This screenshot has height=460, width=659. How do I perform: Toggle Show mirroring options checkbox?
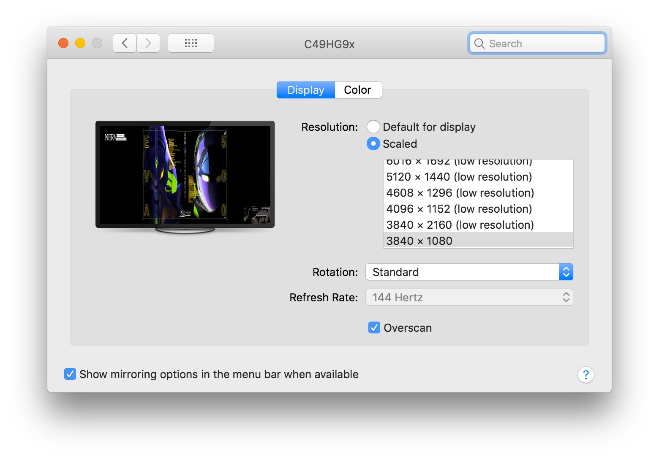click(70, 374)
